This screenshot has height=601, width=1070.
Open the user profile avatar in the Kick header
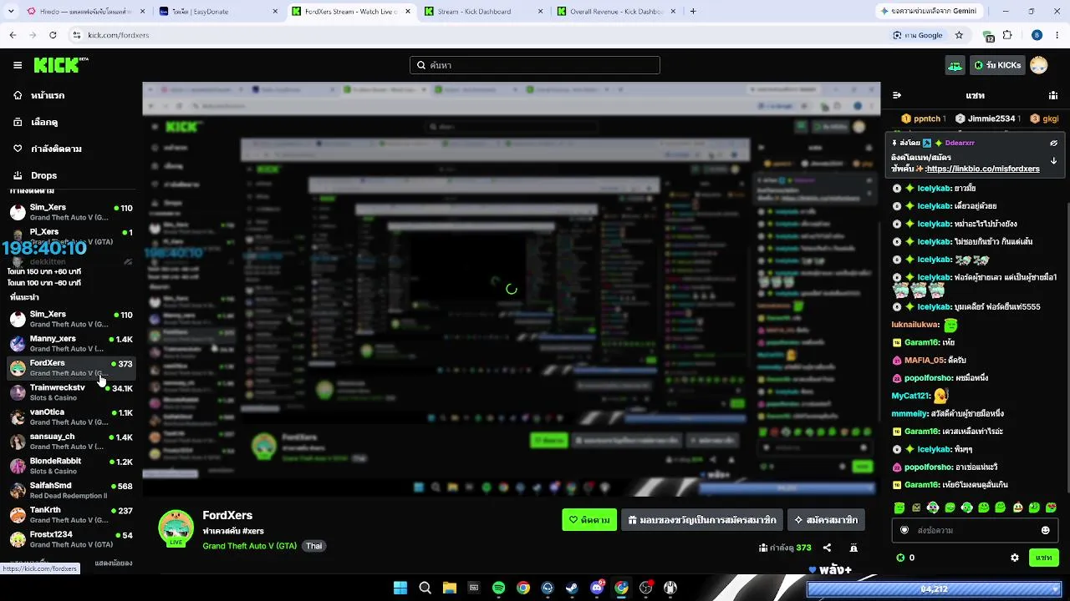1039,65
